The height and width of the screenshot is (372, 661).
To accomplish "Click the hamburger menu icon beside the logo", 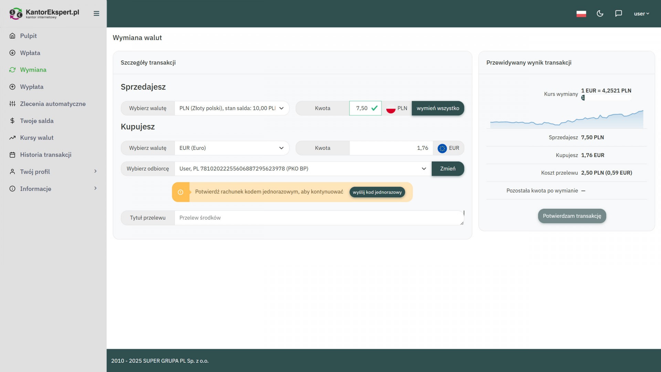I will coord(96,13).
